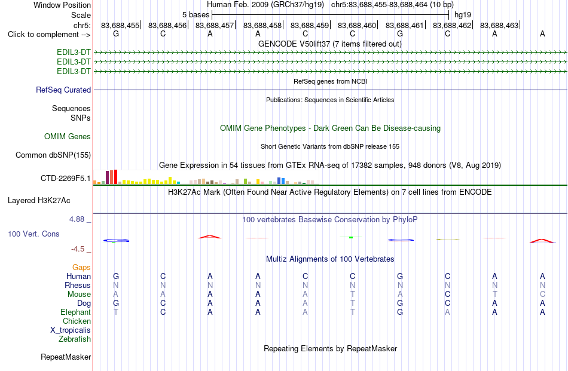Click the blue PhyloP G logo under 83,688,455
568x371 pixels.
click(x=116, y=240)
